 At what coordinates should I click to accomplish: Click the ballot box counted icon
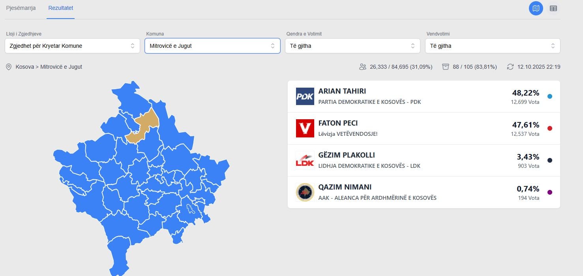446,67
